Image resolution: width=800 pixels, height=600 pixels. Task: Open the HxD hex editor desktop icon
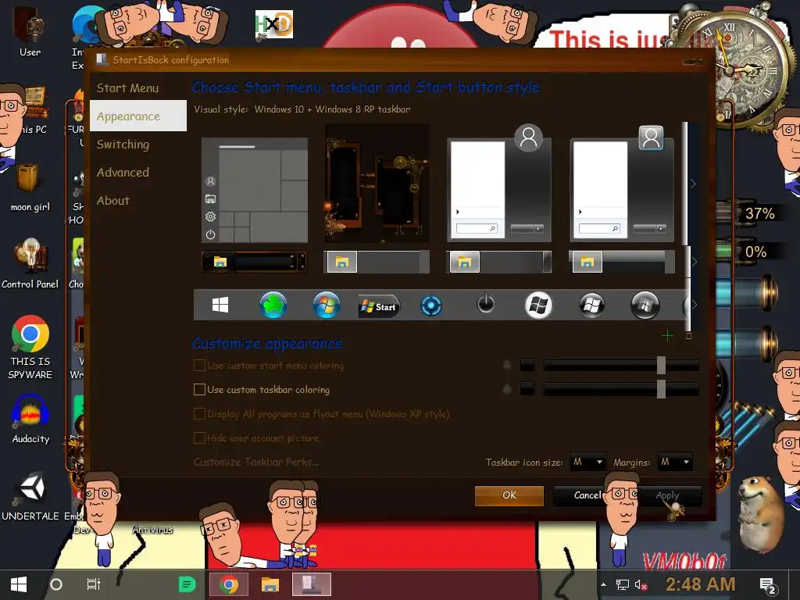[x=274, y=24]
